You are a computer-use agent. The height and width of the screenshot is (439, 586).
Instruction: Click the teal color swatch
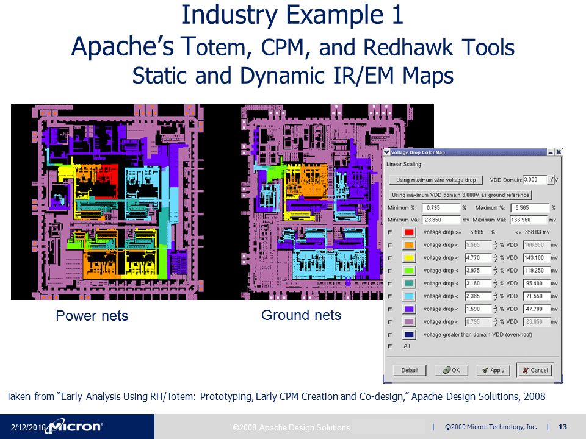tap(409, 284)
